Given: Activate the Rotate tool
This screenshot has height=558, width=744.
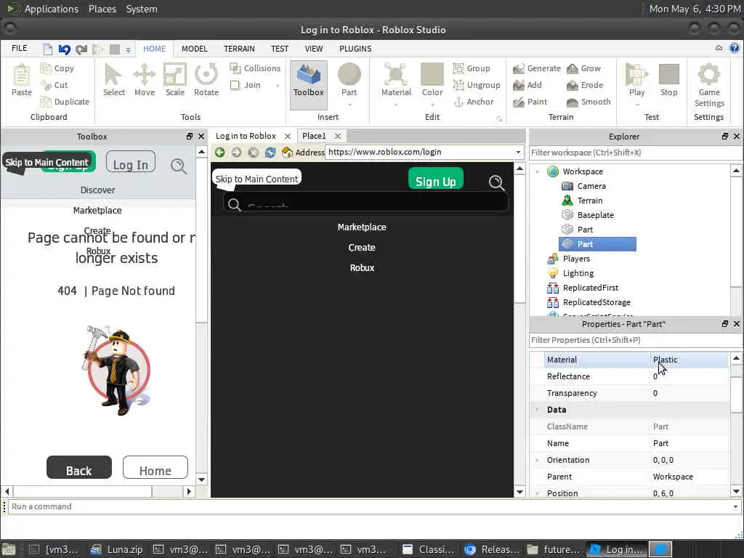Looking at the screenshot, I should click(x=206, y=80).
